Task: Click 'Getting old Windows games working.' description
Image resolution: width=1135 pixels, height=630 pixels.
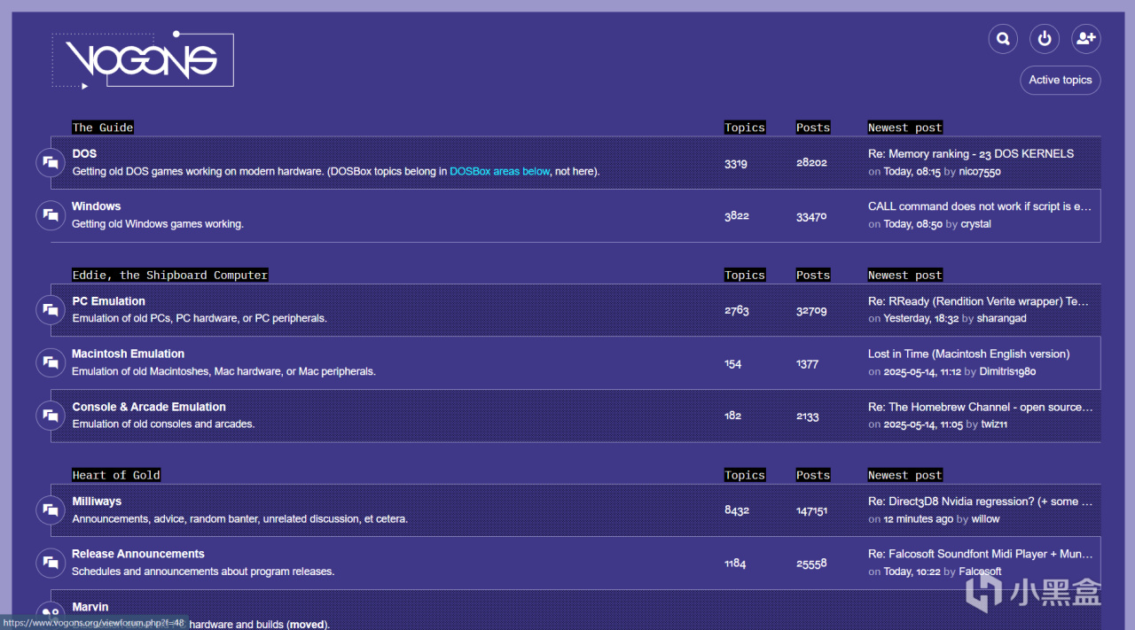Action: click(x=158, y=224)
